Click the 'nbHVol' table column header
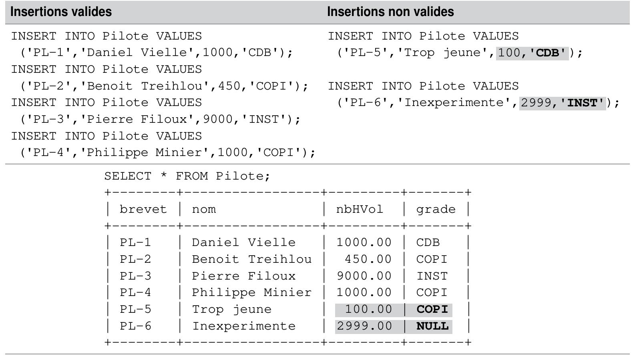The height and width of the screenshot is (360, 637). tap(359, 209)
